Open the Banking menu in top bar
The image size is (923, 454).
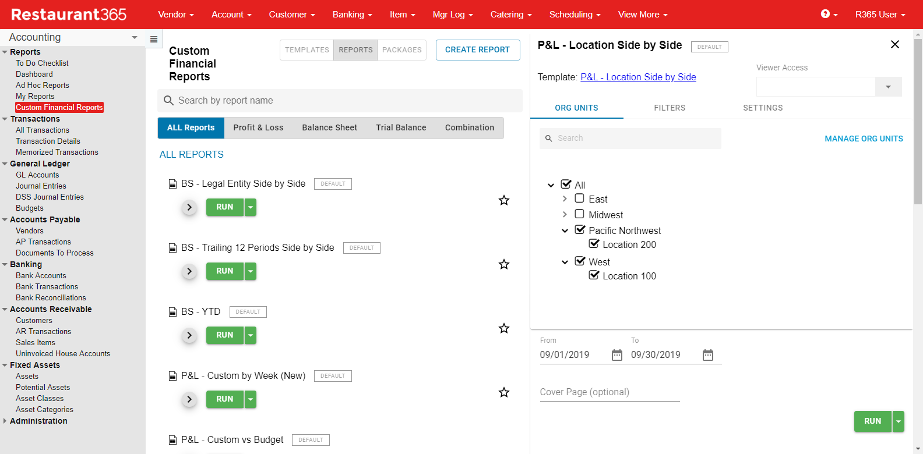click(352, 15)
